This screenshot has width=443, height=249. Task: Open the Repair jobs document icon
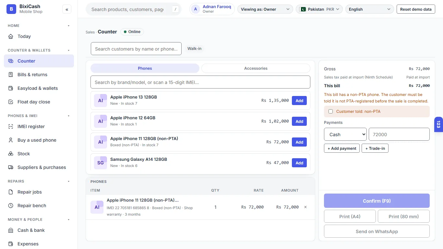(x=11, y=192)
